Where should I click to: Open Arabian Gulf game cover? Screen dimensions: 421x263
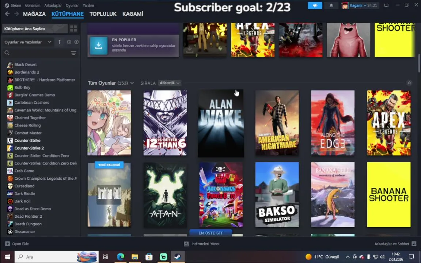[x=109, y=195]
